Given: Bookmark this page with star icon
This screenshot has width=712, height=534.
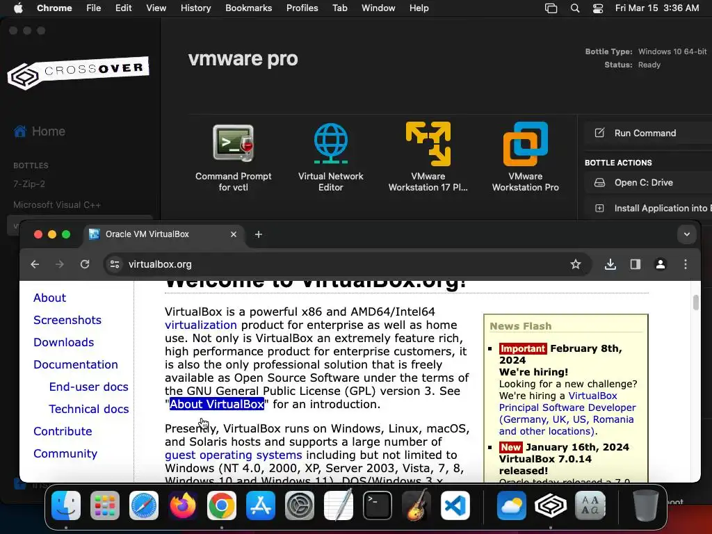Looking at the screenshot, I should (x=575, y=264).
